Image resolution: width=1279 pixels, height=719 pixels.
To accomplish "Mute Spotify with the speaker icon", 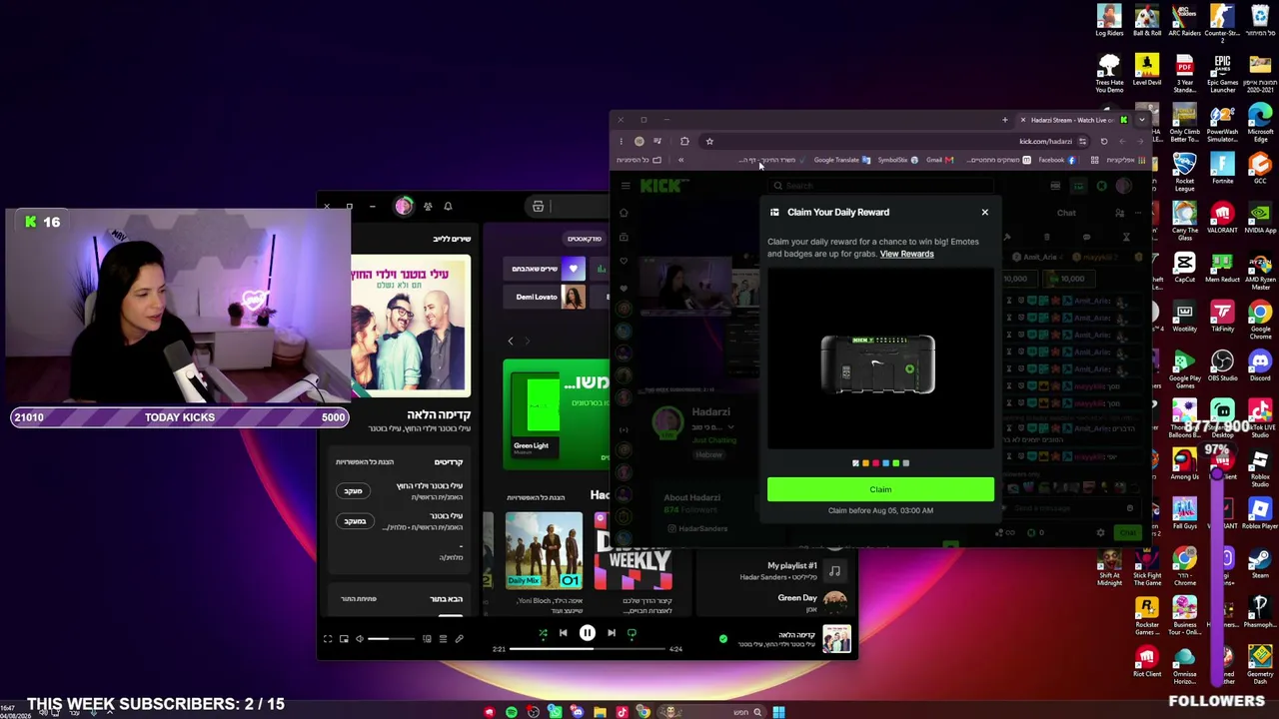I will pos(360,639).
